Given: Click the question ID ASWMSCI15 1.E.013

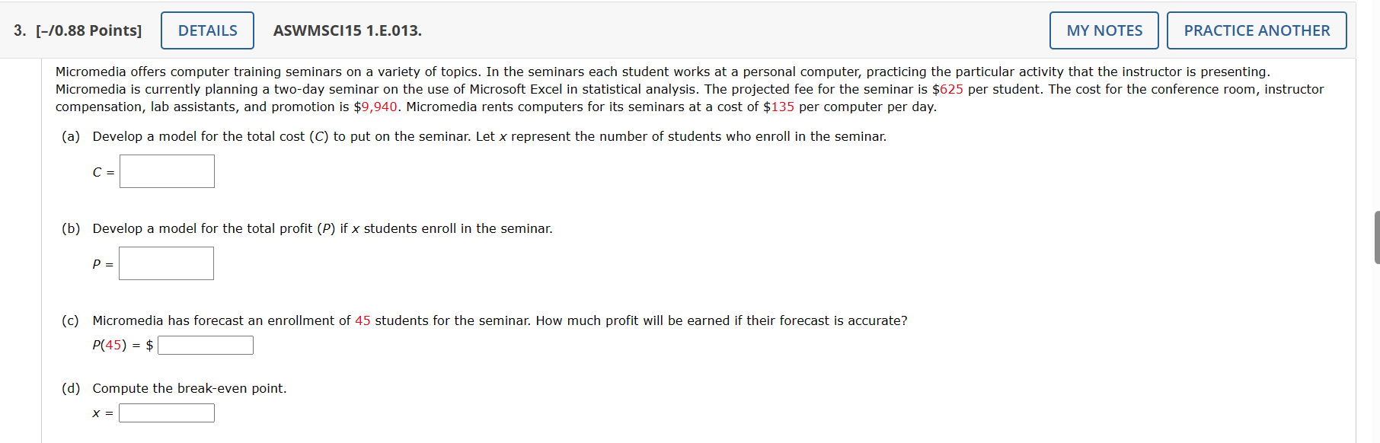Looking at the screenshot, I should coord(347,30).
